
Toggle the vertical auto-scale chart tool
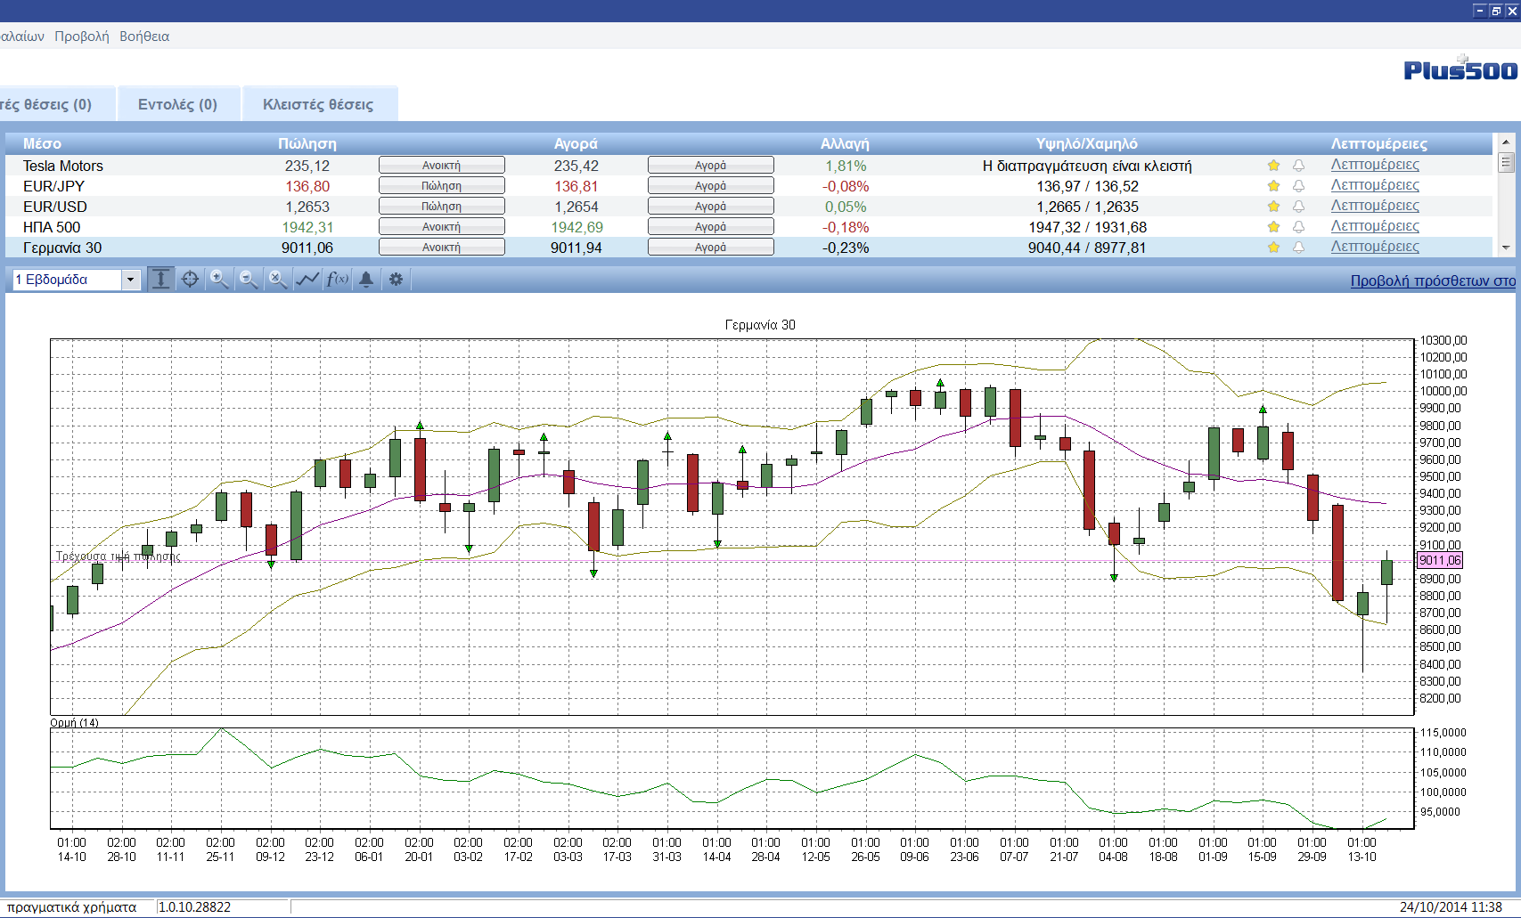coord(161,280)
